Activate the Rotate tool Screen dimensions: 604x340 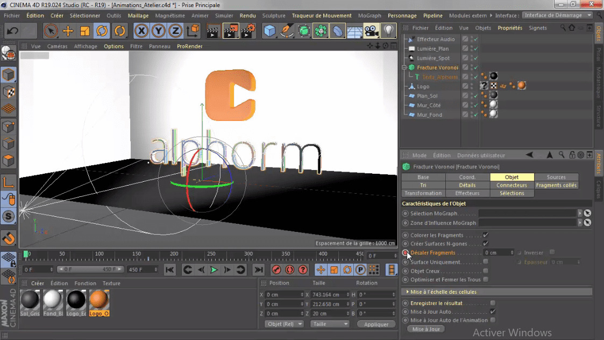(x=102, y=31)
